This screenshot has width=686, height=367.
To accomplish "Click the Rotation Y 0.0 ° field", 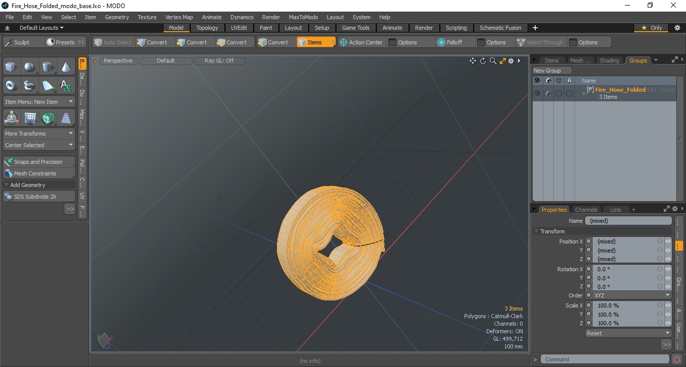I will (x=628, y=278).
